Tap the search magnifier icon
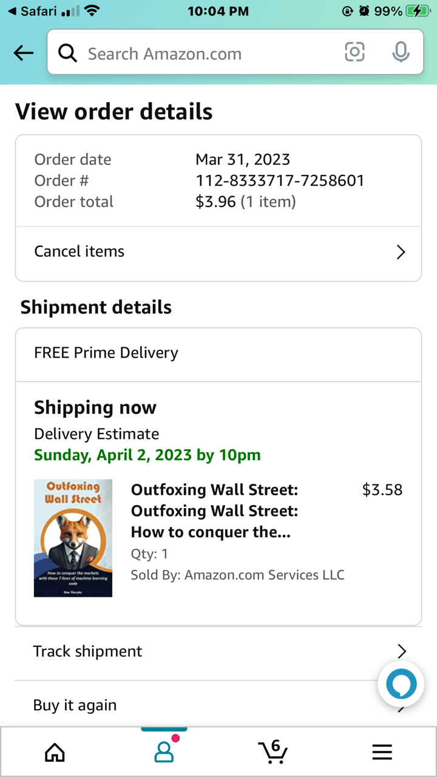Screen dimensions: 437x777 pyautogui.click(x=67, y=53)
